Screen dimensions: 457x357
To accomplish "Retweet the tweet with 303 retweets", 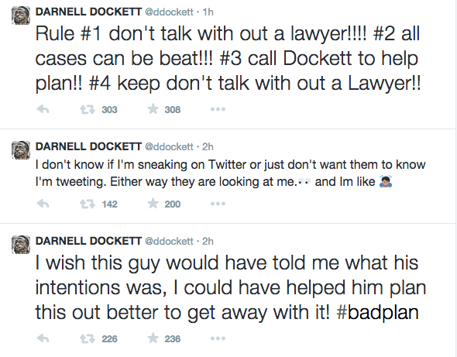I will 88,109.
